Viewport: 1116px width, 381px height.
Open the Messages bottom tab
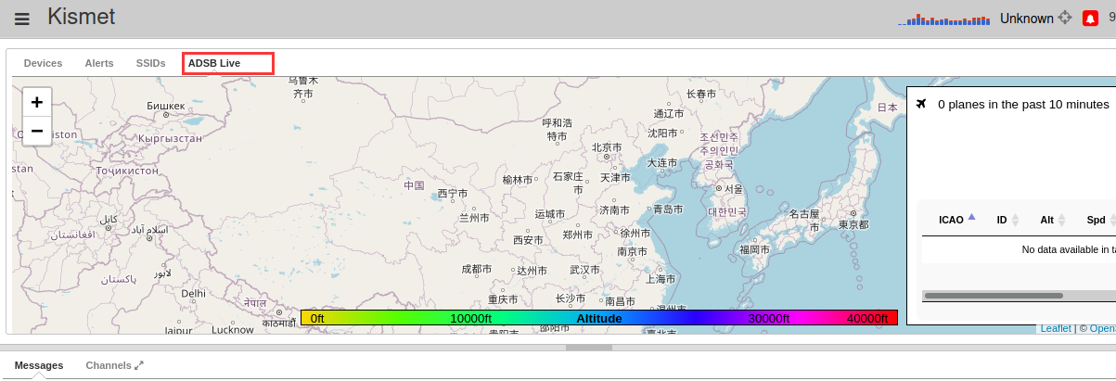39,365
